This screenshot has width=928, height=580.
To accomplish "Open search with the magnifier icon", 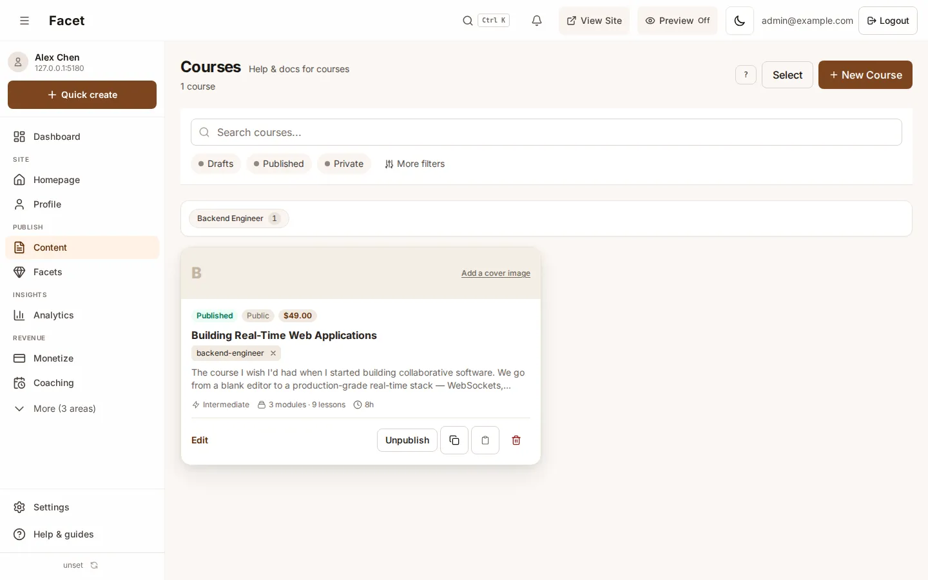I will tap(468, 21).
